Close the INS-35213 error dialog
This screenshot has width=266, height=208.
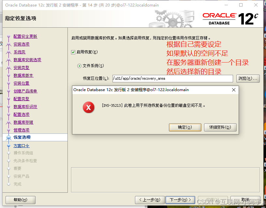coord(234,90)
